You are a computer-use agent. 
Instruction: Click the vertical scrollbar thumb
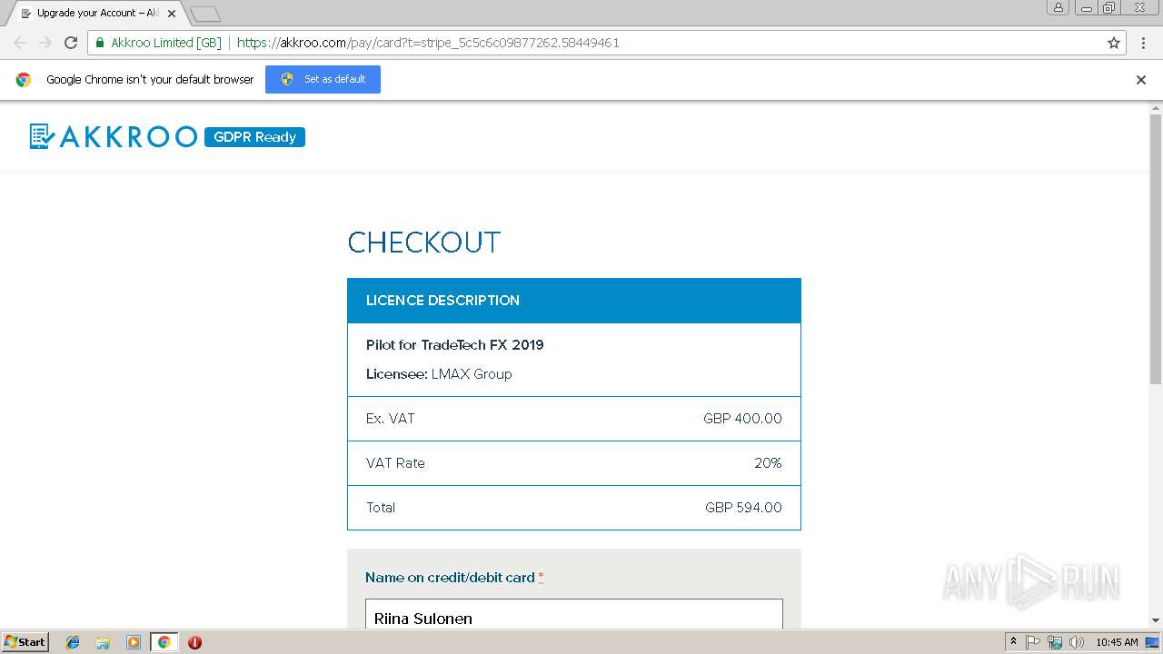coord(1156,250)
